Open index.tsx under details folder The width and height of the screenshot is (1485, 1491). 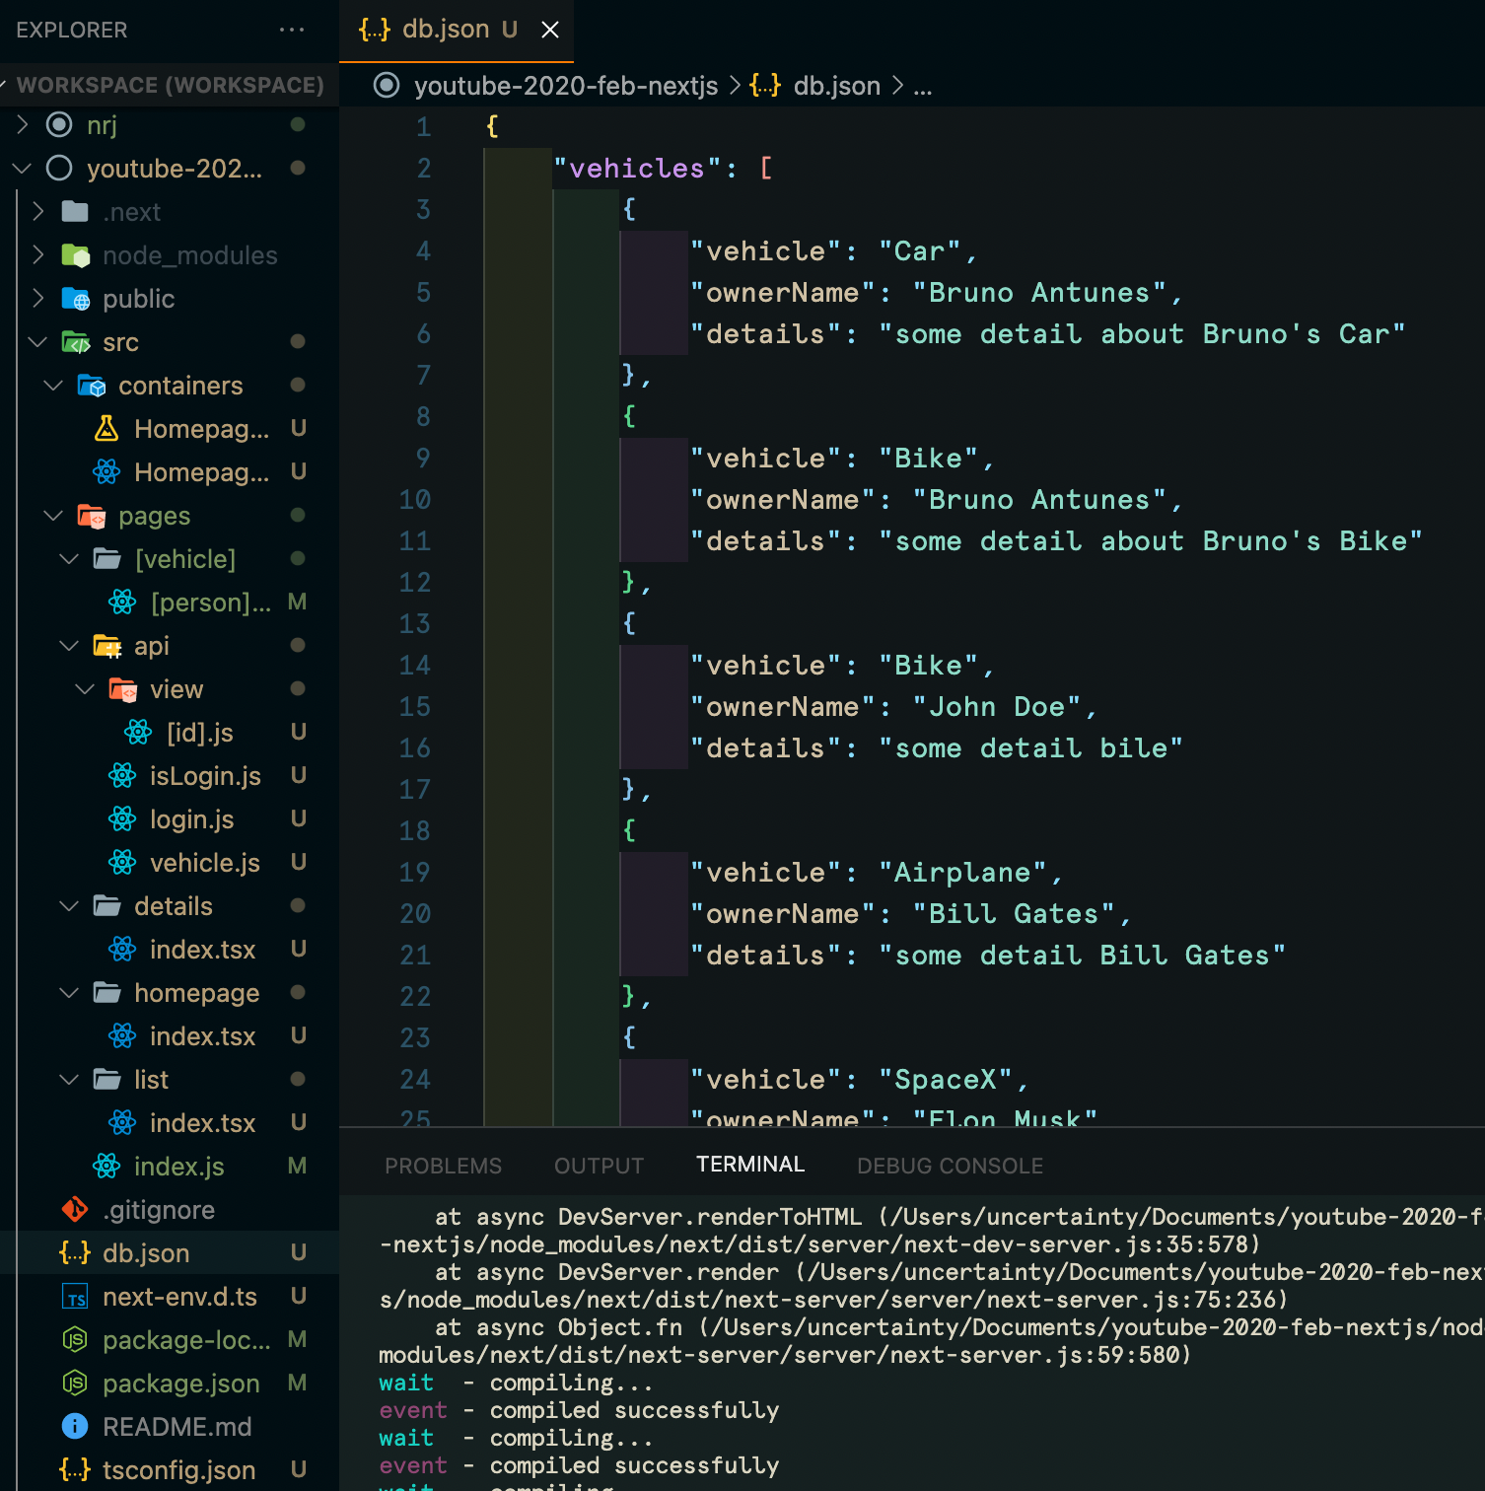click(x=170, y=949)
